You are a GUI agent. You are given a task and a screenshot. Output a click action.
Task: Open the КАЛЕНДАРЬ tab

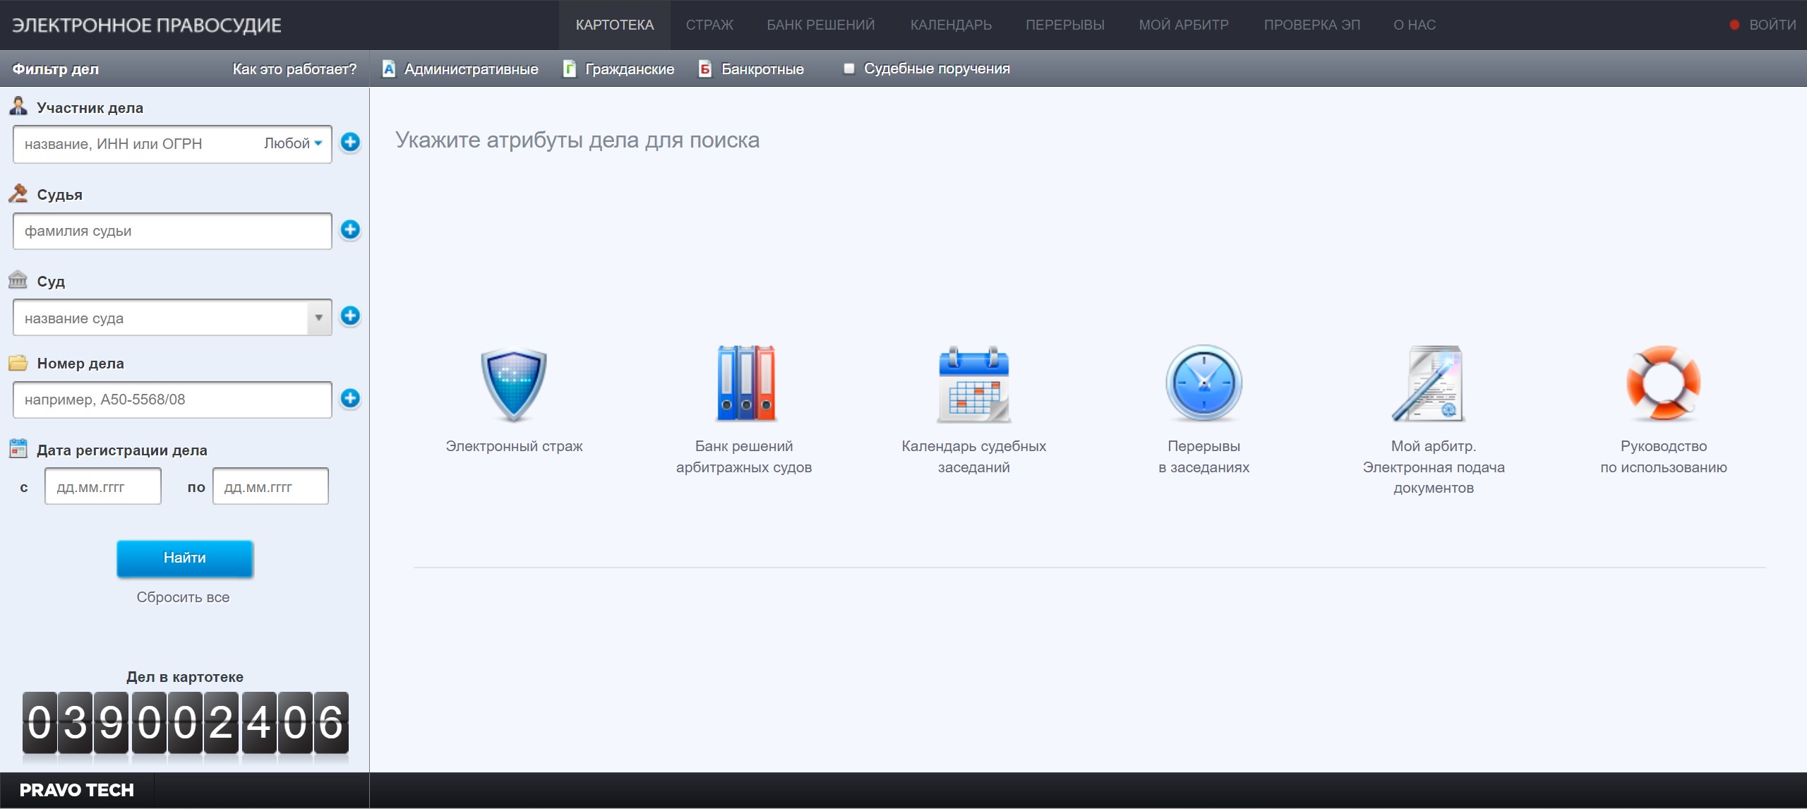tap(950, 25)
